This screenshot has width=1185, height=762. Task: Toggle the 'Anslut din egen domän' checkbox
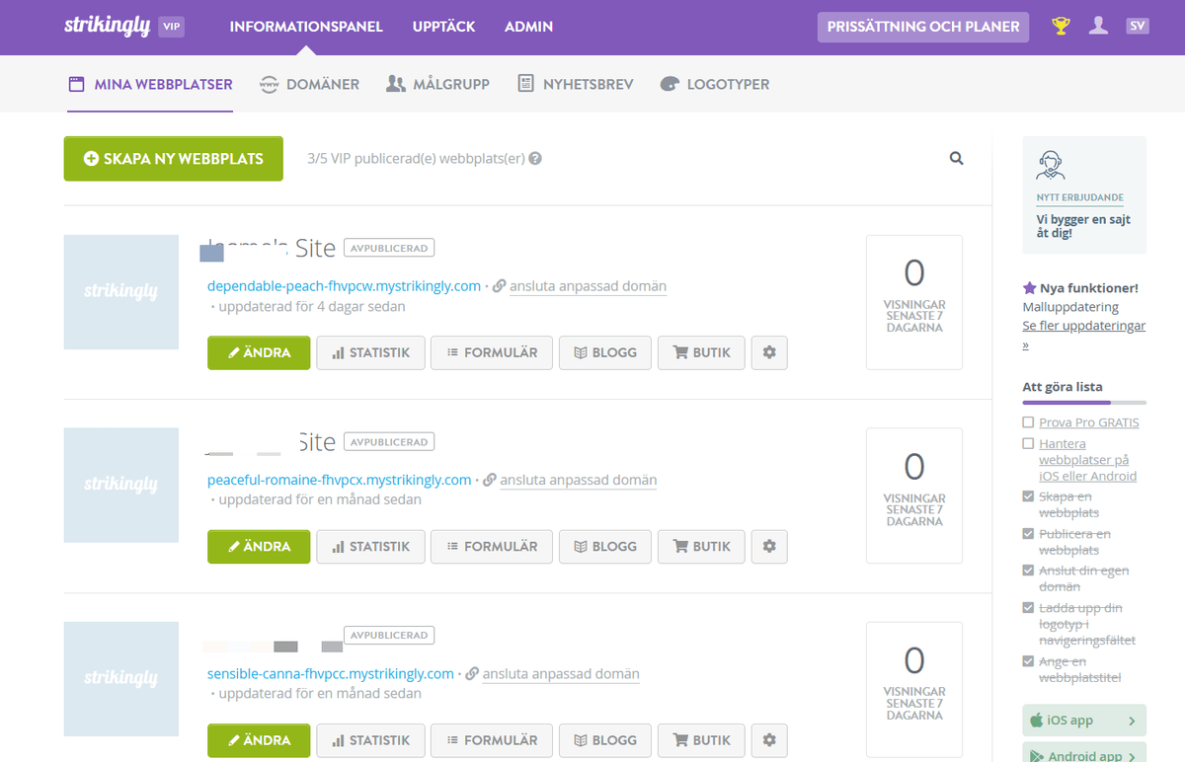pos(1028,571)
